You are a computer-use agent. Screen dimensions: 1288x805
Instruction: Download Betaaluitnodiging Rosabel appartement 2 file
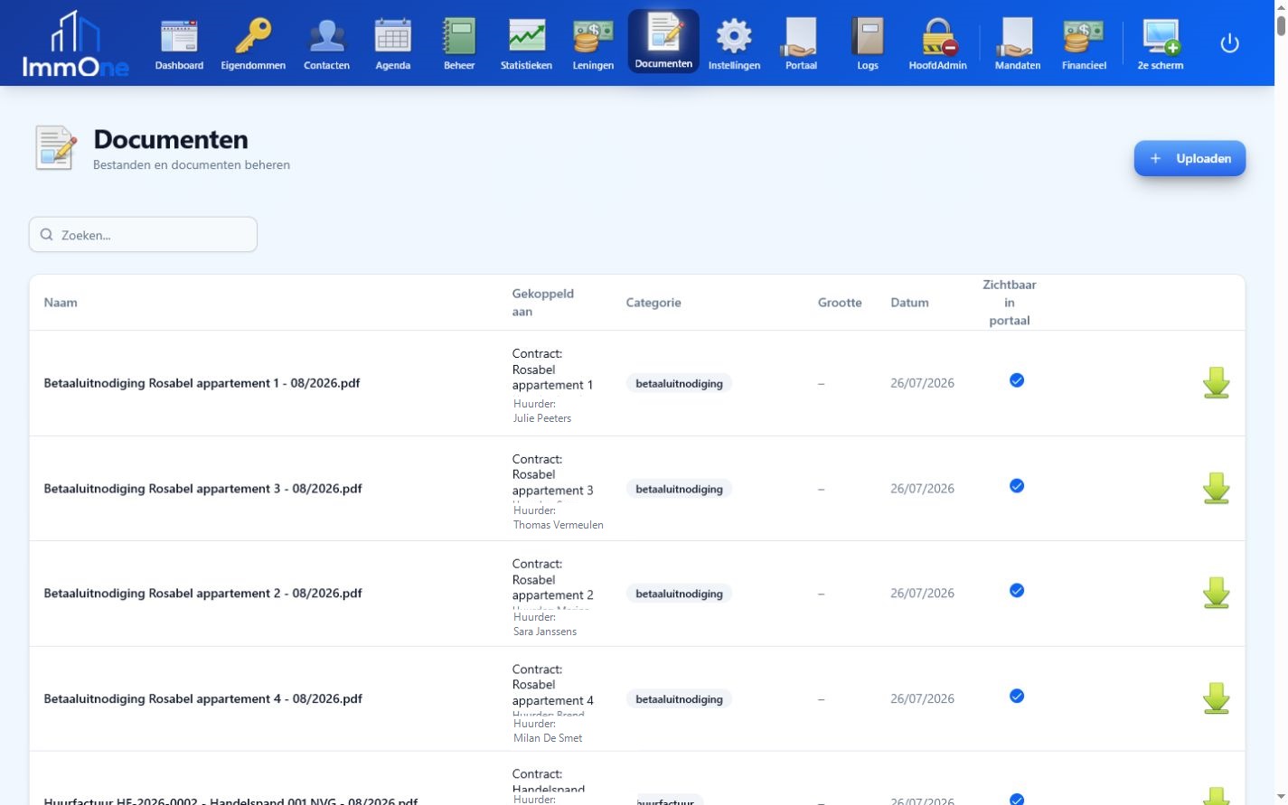[1216, 594]
